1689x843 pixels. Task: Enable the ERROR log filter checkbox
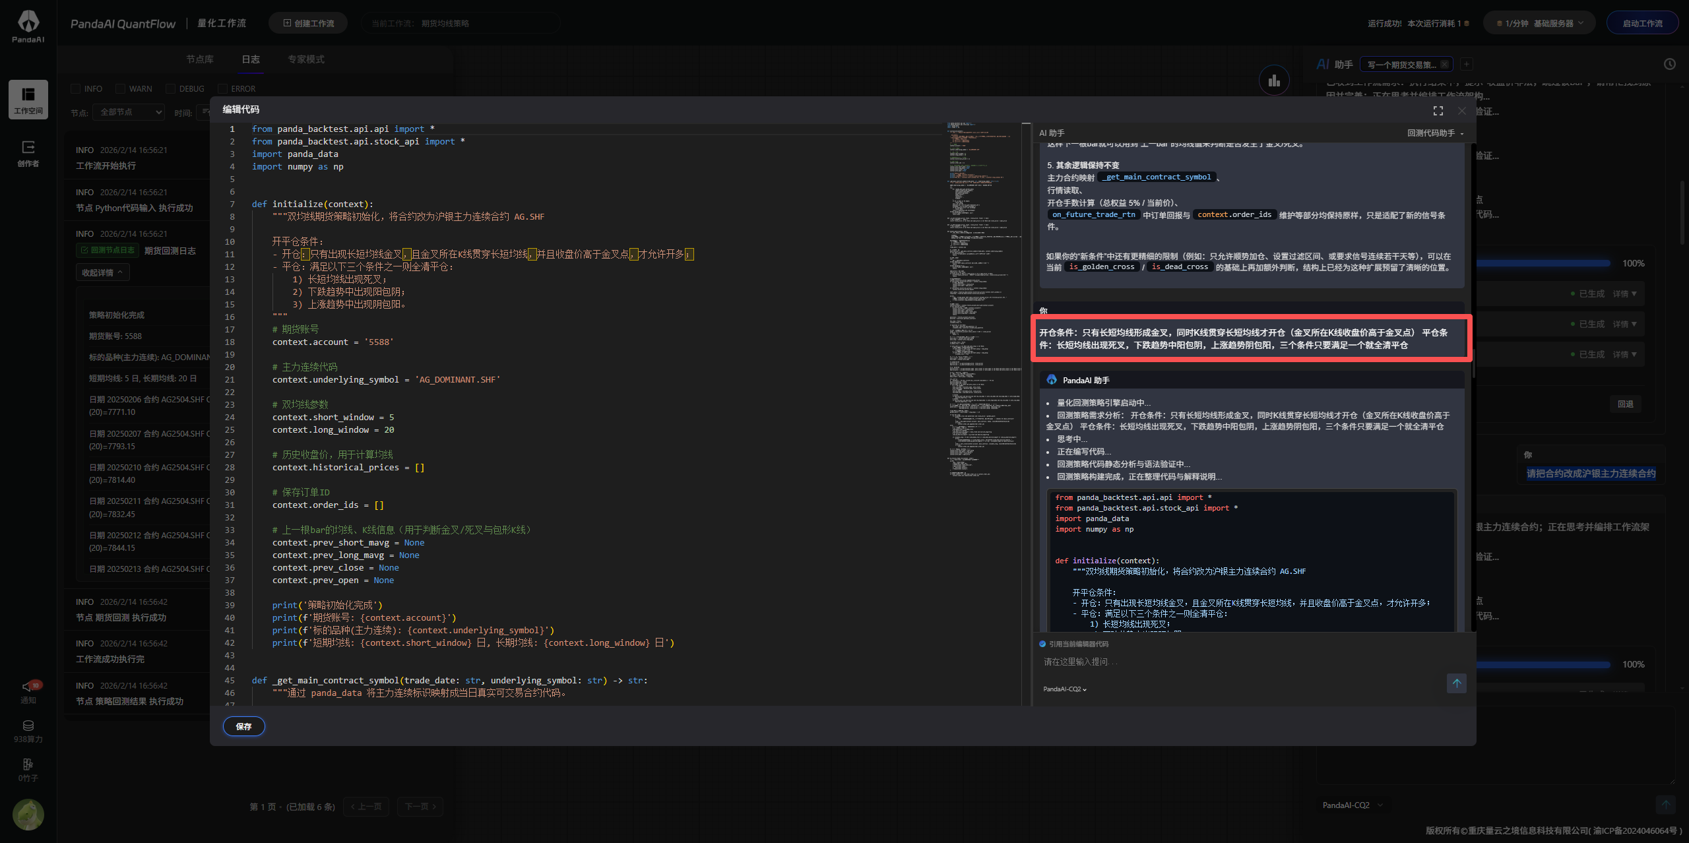222,88
